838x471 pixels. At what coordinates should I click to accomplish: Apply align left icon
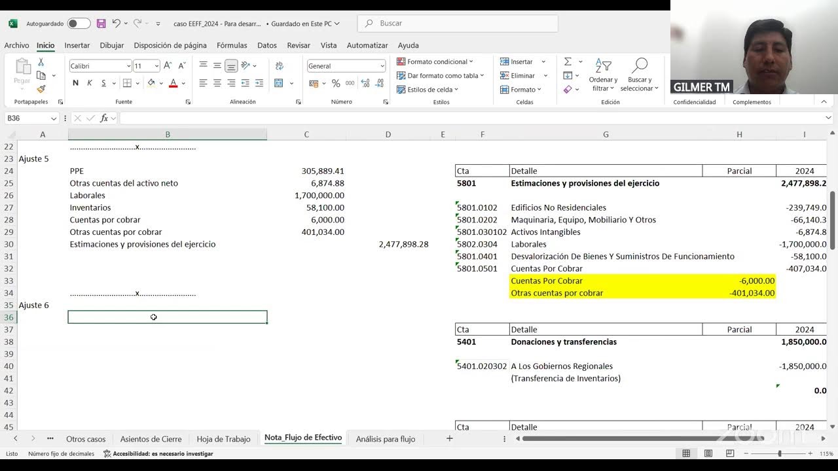coord(203,83)
